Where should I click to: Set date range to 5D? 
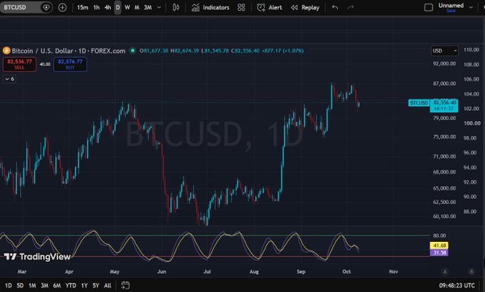[x=20, y=286]
